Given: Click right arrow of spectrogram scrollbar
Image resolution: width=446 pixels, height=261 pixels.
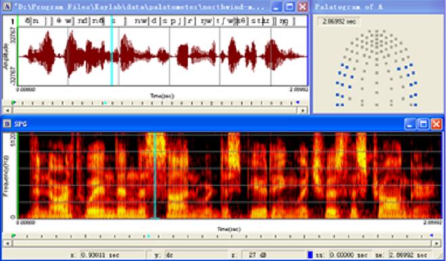Looking at the screenshot, I should click(x=437, y=243).
